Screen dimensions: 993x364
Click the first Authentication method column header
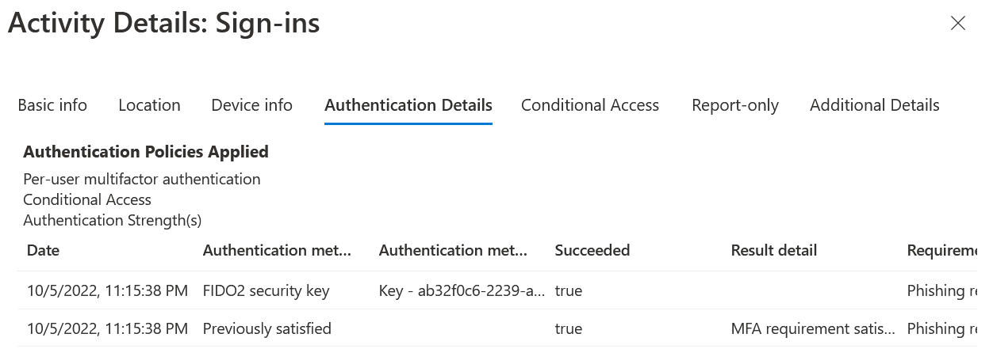(x=277, y=250)
